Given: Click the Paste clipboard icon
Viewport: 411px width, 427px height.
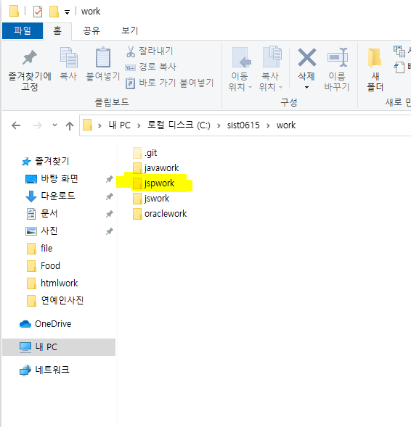Looking at the screenshot, I should (x=103, y=57).
